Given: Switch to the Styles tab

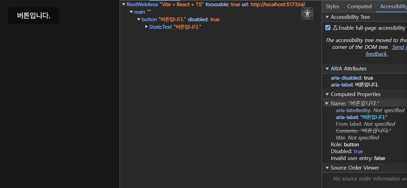Looking at the screenshot, I should (332, 6).
